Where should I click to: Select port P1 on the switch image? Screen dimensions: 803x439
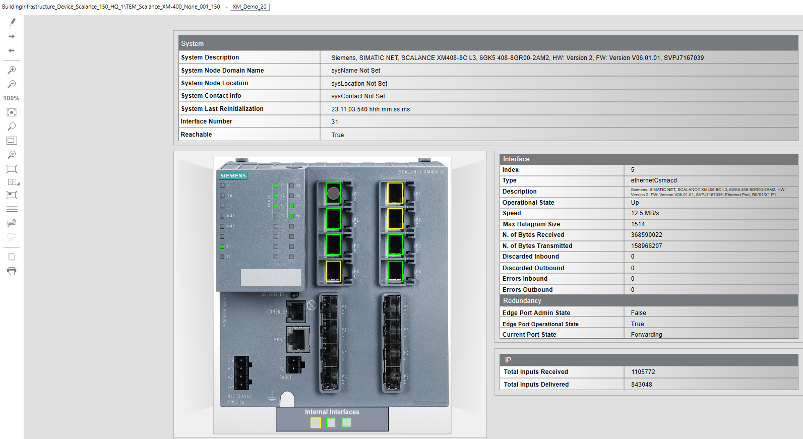333,193
